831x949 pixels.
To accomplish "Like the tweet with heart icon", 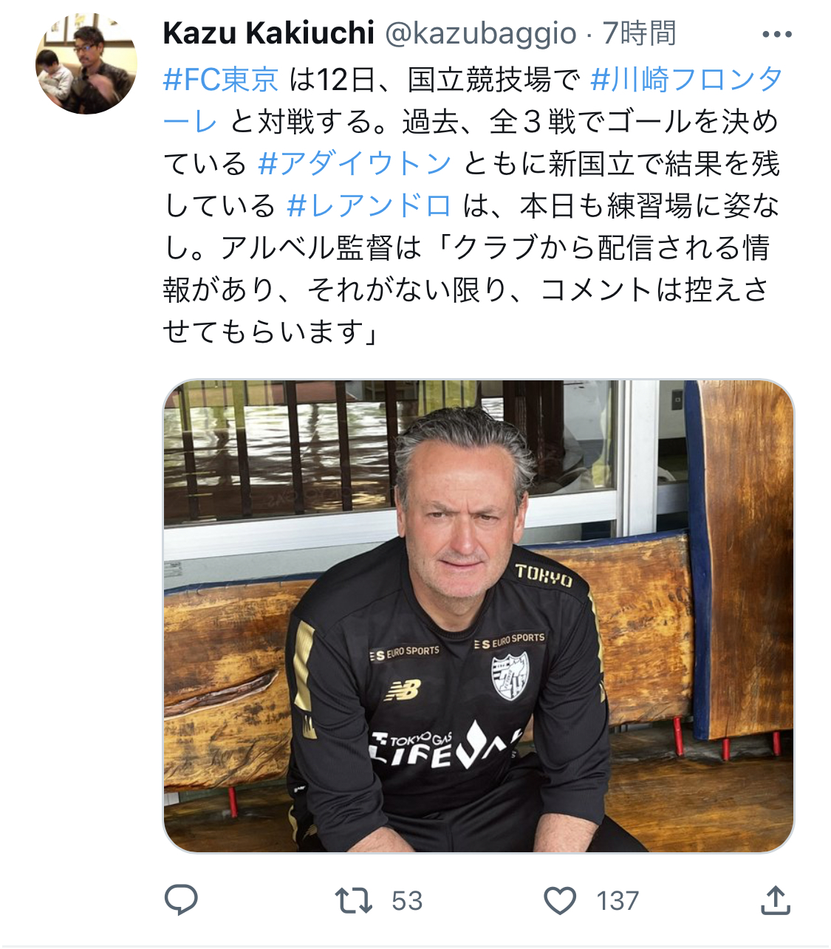I will [x=560, y=900].
